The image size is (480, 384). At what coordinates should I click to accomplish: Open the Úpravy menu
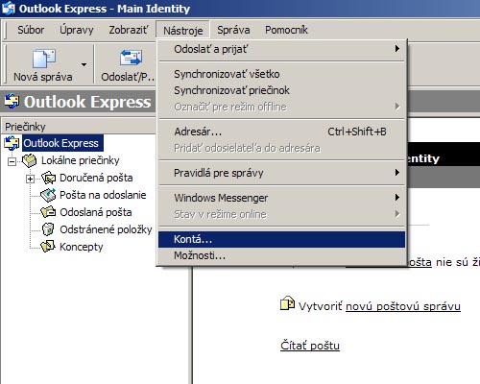(x=77, y=30)
